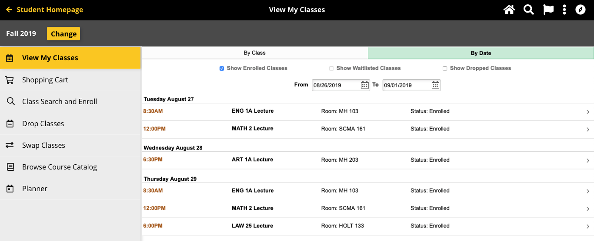Image resolution: width=594 pixels, height=241 pixels.
Task: Open the To date calendar picker icon
Action: point(435,85)
